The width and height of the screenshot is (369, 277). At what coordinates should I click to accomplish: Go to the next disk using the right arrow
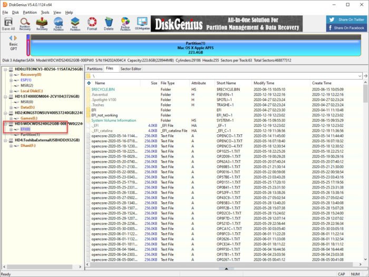click(15, 38)
